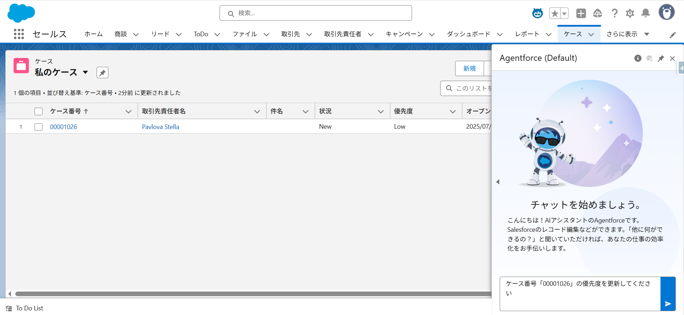
Task: Click the sort arrow next to ケース番号
Action: pyautogui.click(x=86, y=111)
